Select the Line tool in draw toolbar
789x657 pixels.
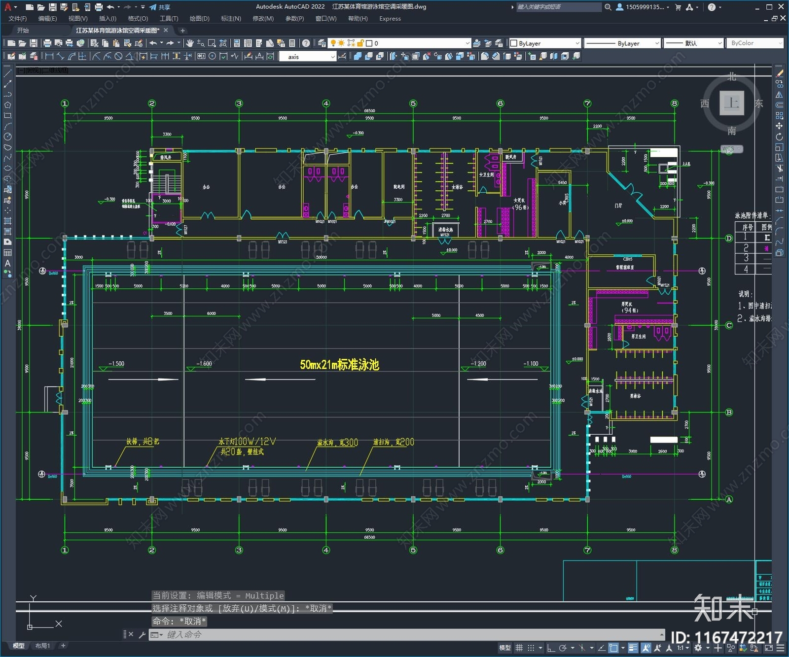click(x=7, y=73)
